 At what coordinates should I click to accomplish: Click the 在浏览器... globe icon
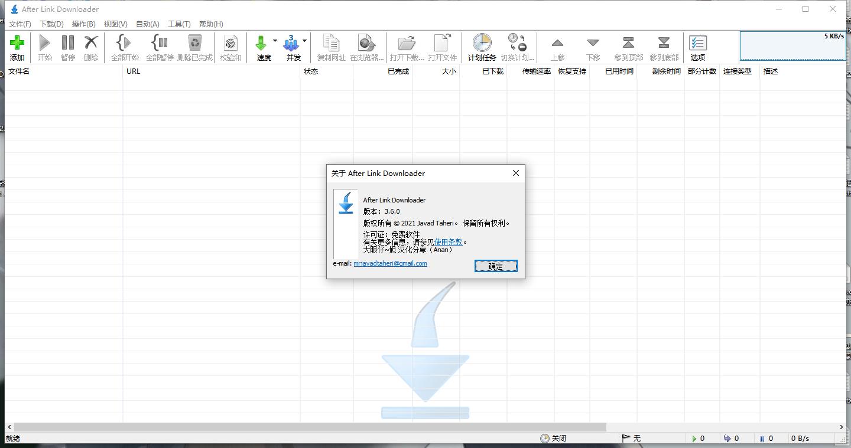click(366, 42)
